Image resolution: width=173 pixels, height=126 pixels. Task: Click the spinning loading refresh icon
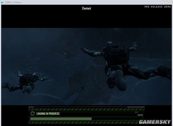33,114
